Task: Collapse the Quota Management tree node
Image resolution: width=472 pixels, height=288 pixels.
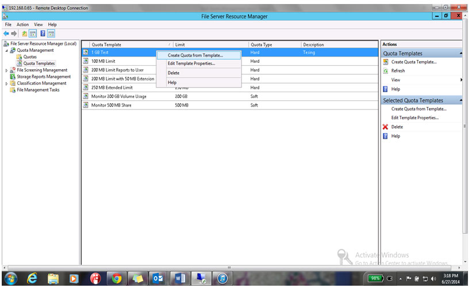Action: (7, 51)
